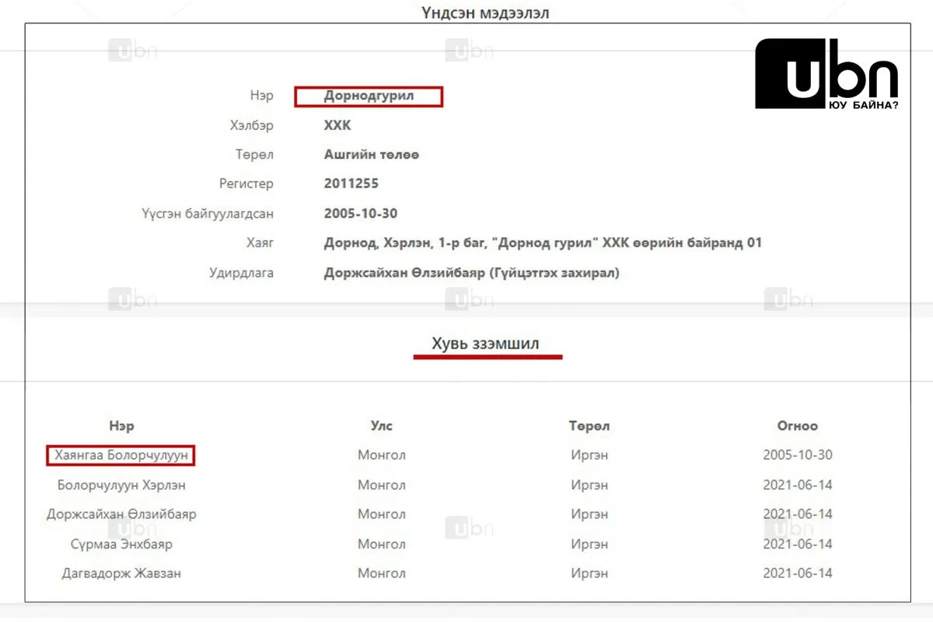The height and width of the screenshot is (622, 933).
Task: Click the "Удирдлага" field label
Action: 242,273
